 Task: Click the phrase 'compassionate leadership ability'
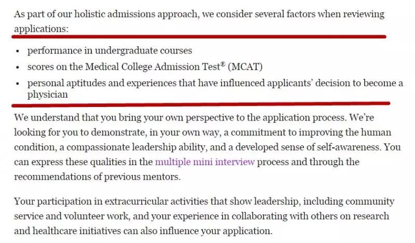coord(135,147)
